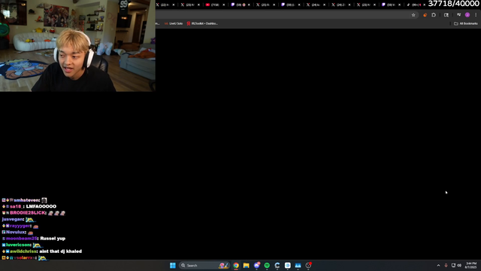481x271 pixels.
Task: Click the streamer webcam feed
Action: click(77, 46)
